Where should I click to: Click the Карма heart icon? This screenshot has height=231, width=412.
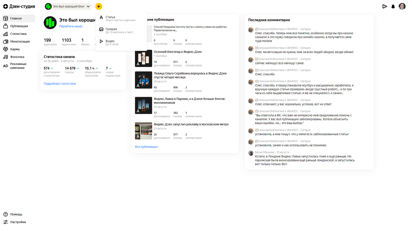5,49
